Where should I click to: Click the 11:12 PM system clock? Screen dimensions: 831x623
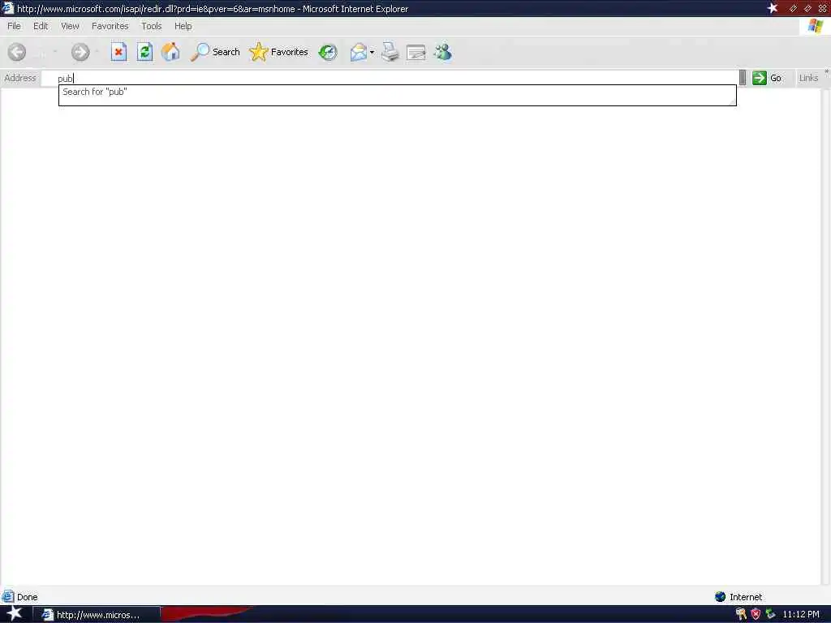click(x=801, y=615)
